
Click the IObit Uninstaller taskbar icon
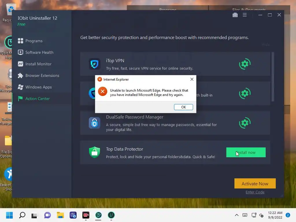pos(111,215)
